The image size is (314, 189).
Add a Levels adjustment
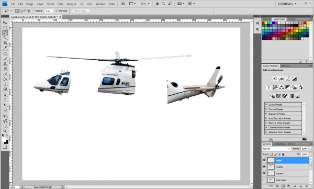click(x=282, y=79)
